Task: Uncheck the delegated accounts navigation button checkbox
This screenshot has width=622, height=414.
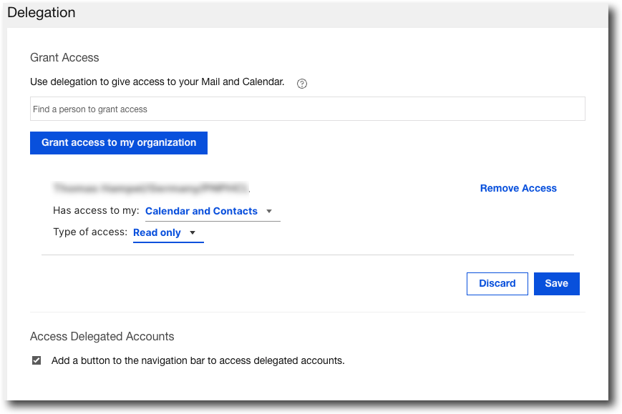Action: click(x=37, y=361)
